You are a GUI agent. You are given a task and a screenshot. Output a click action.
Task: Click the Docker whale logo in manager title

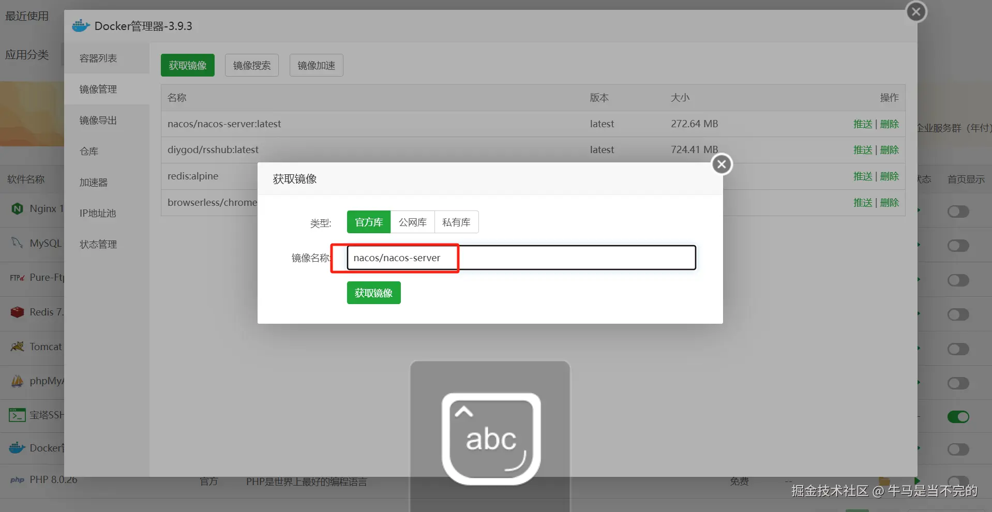(x=81, y=25)
